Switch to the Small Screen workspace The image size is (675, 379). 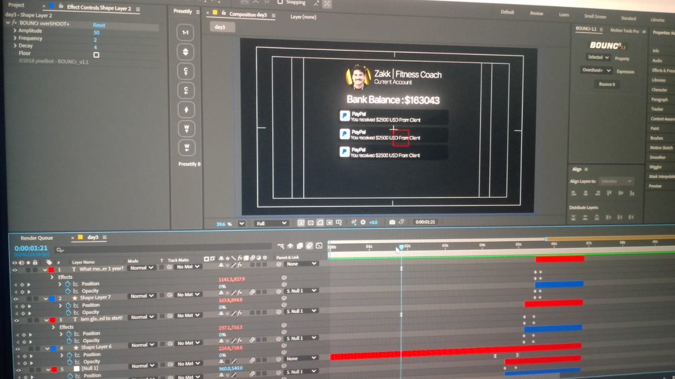[x=595, y=16]
